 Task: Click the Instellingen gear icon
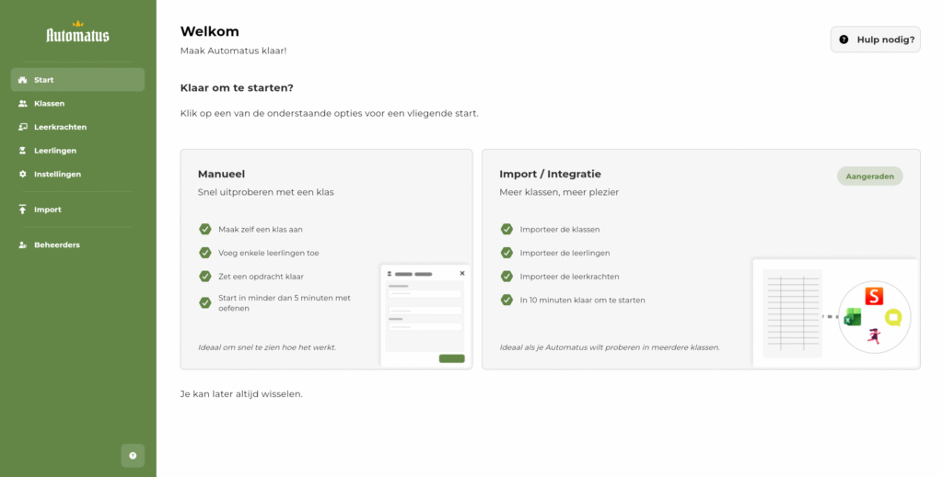click(23, 174)
